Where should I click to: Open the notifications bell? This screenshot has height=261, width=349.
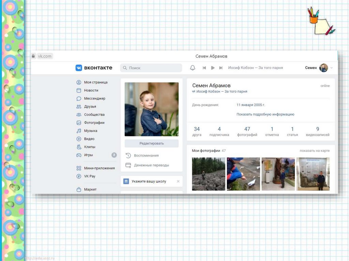point(193,68)
